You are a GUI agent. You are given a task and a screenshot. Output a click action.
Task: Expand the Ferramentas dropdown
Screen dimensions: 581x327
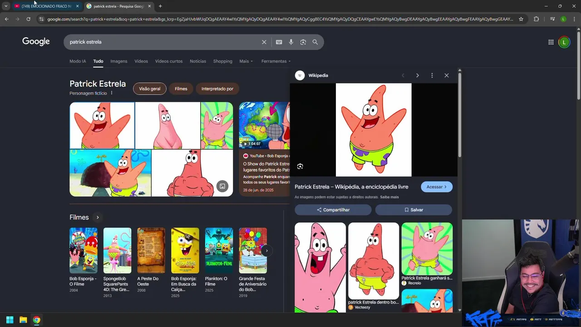pyautogui.click(x=276, y=61)
